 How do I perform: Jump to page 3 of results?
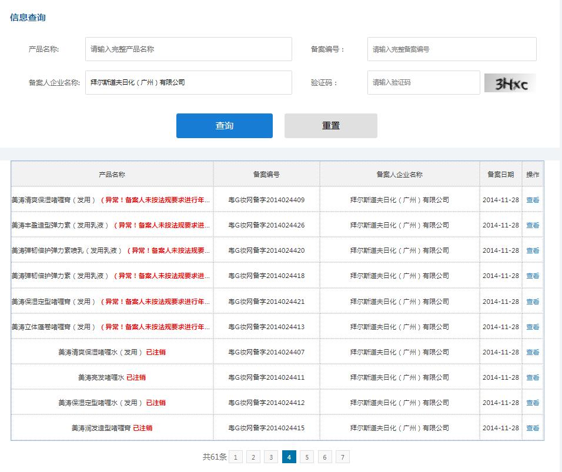coord(271,457)
